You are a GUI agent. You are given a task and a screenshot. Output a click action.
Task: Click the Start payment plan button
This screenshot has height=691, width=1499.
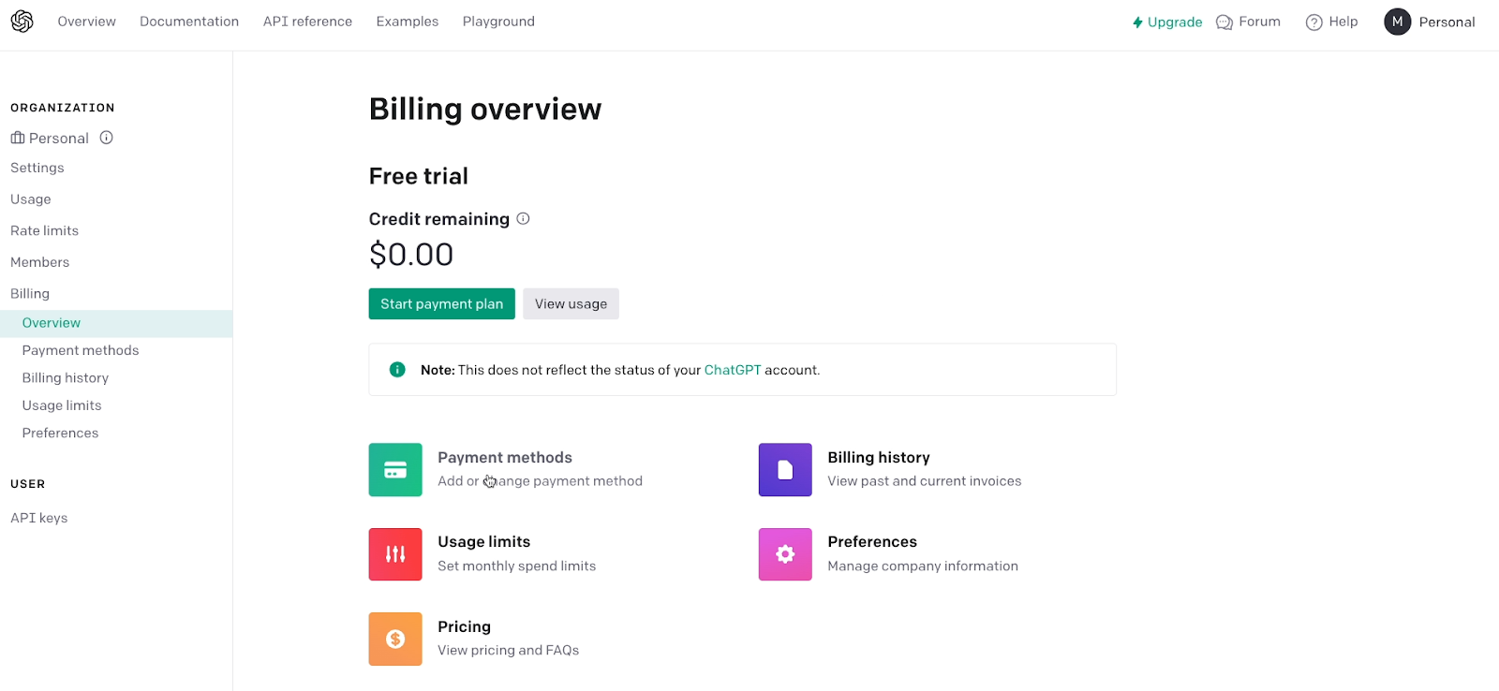coord(442,303)
